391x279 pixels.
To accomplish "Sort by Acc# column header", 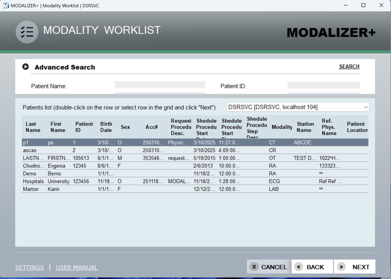I will tap(152, 127).
